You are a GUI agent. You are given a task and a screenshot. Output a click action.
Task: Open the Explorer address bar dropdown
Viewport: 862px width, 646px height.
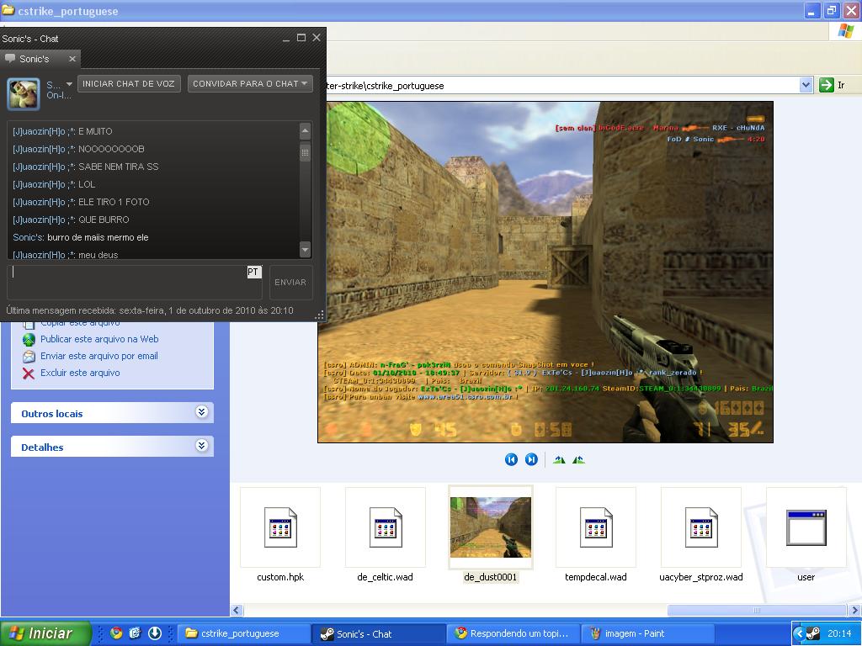coord(806,85)
